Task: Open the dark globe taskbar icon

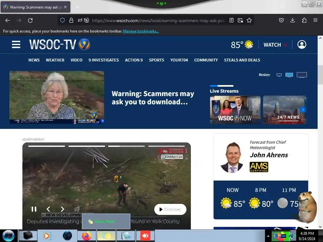Action: 67,236
